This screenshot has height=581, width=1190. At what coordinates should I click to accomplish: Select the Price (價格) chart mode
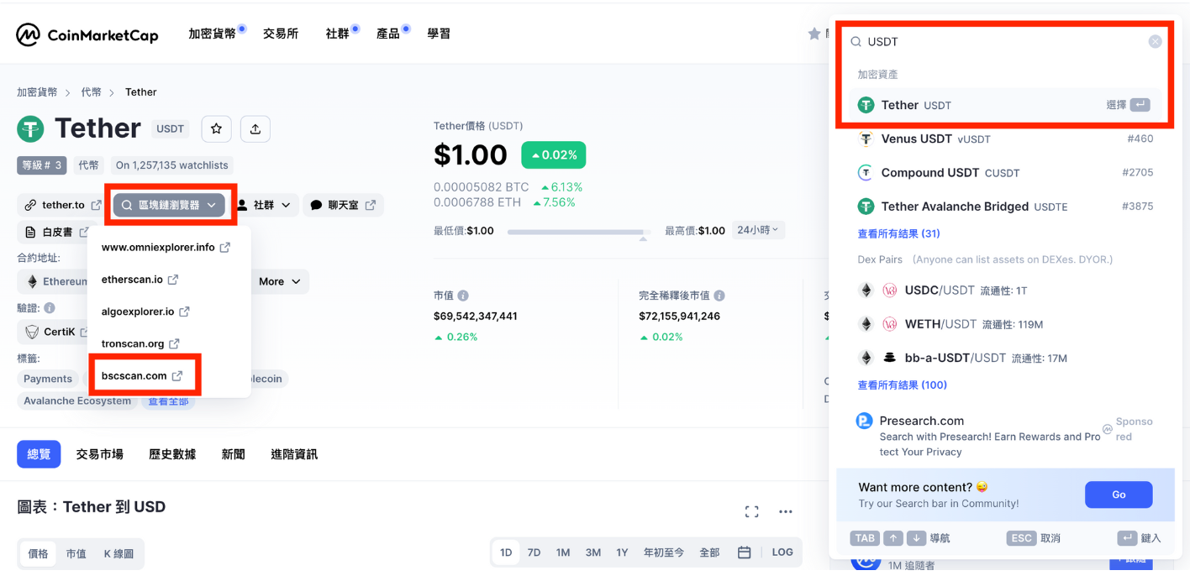[39, 554]
